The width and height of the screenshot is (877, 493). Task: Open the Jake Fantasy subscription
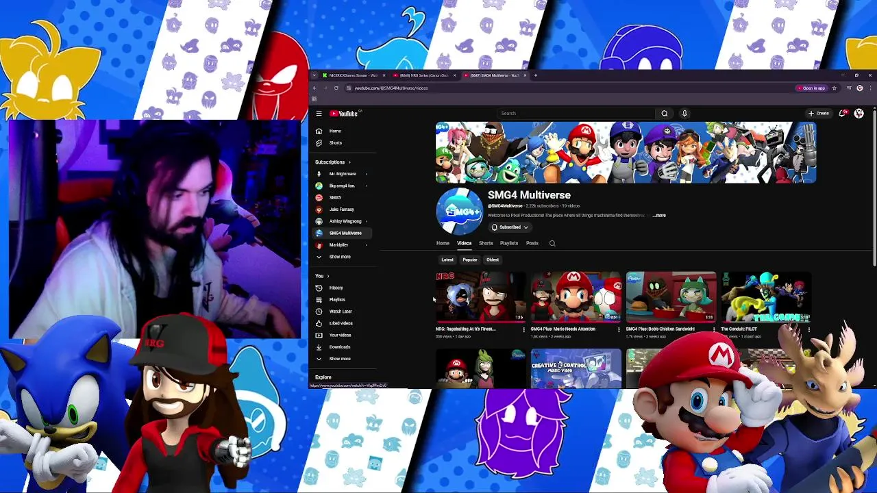(341, 210)
